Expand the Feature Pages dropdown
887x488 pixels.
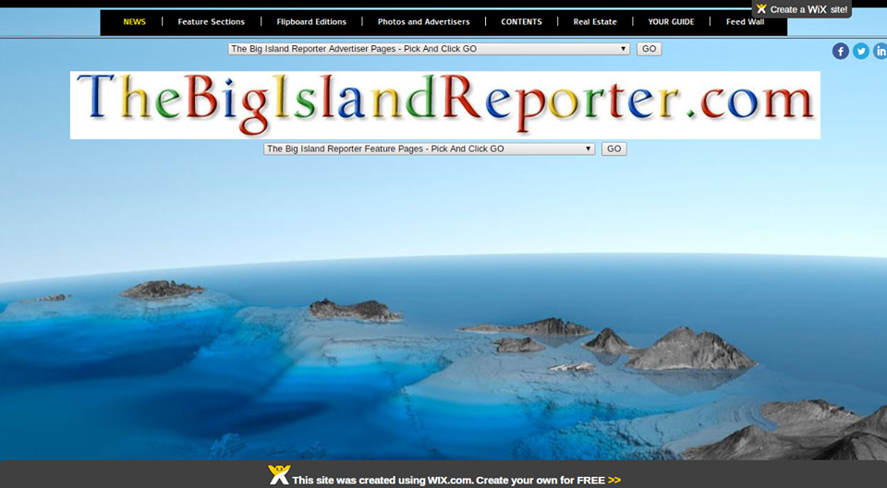coord(429,149)
